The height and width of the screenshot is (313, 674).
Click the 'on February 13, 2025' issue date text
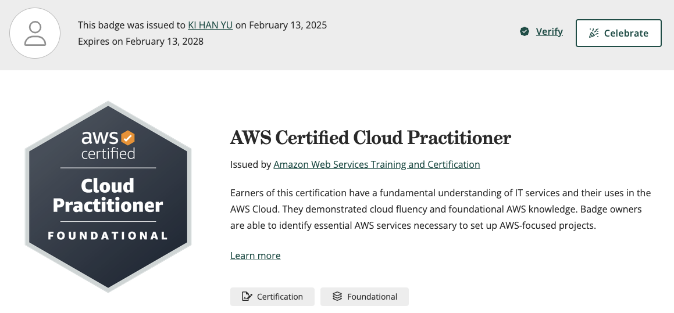pos(281,25)
